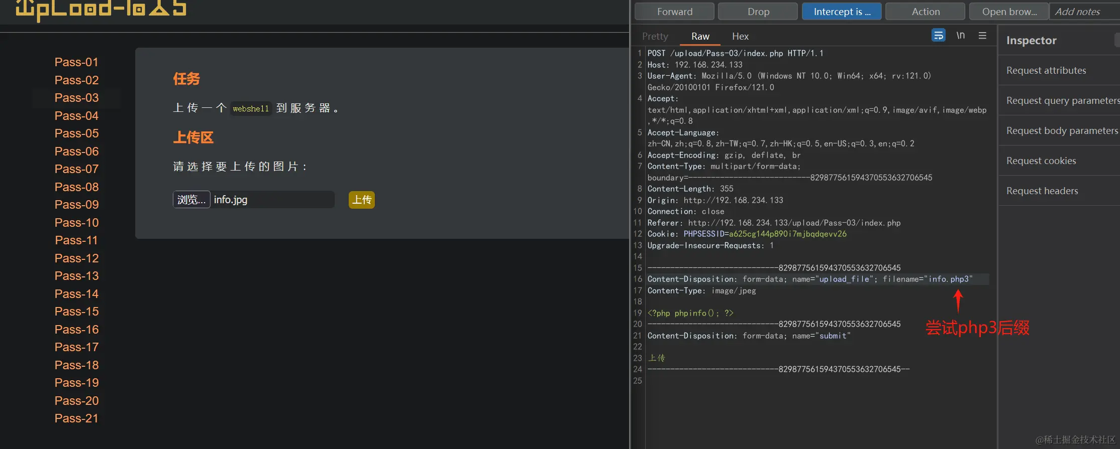The height and width of the screenshot is (449, 1120).
Task: Click the Forward button in Burp
Action: tap(674, 11)
